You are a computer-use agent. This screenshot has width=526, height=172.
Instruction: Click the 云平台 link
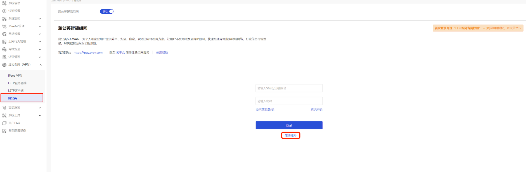121,52
